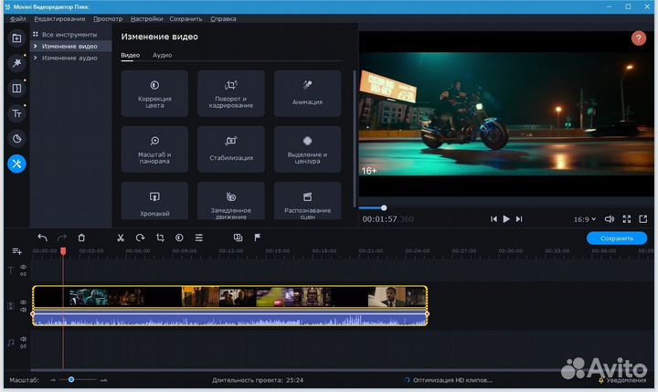Undo the last action
This screenshot has height=392, width=658.
pos(42,238)
